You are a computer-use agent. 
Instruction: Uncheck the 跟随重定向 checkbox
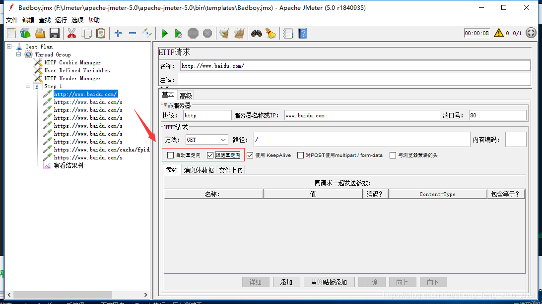click(x=210, y=155)
